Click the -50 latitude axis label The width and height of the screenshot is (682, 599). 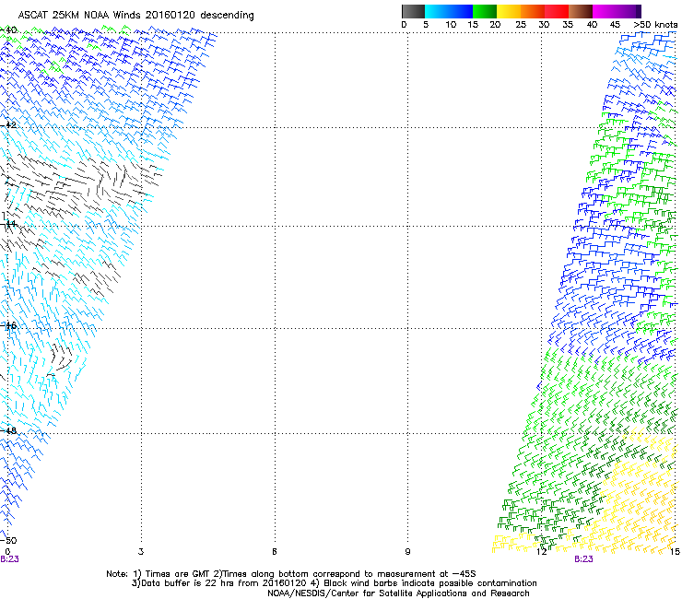tap(8, 540)
